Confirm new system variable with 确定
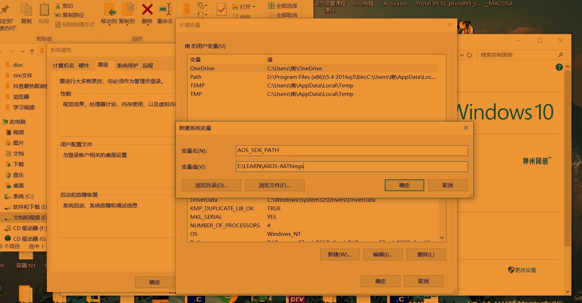This screenshot has width=582, height=303. 404,185
